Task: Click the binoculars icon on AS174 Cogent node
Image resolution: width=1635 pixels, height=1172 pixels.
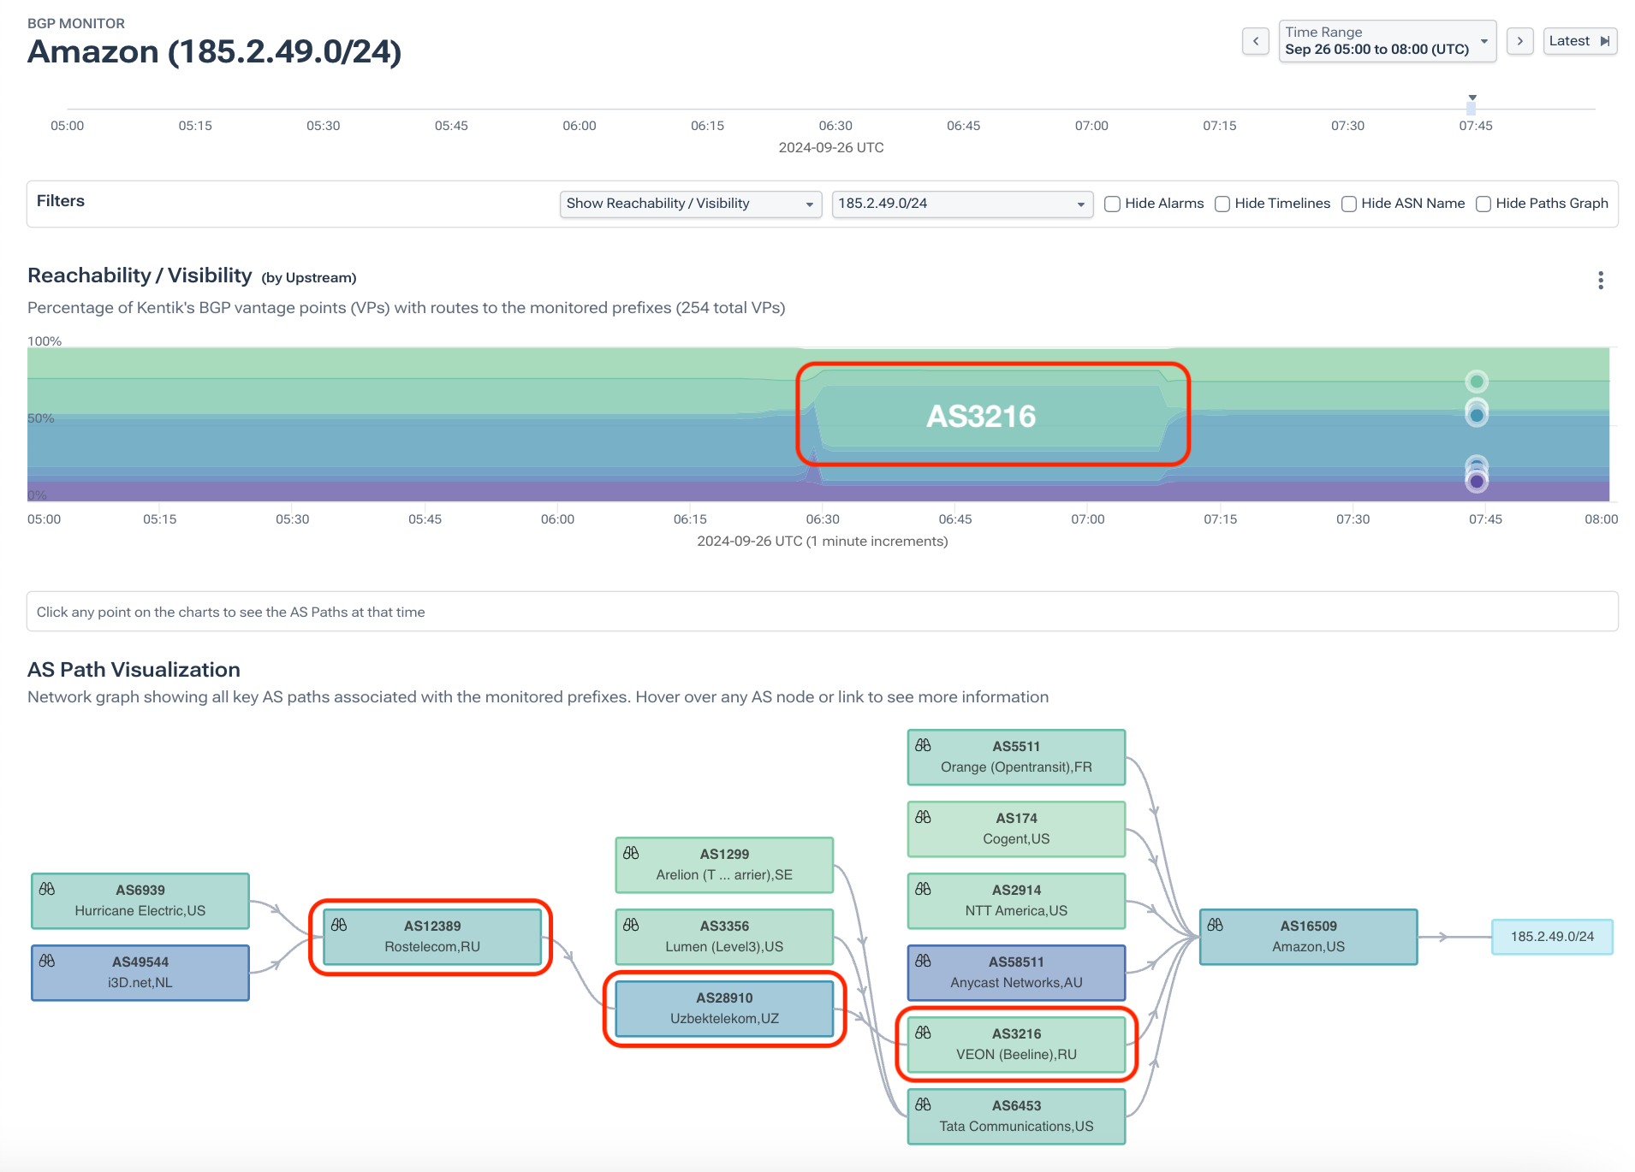Action: [923, 817]
